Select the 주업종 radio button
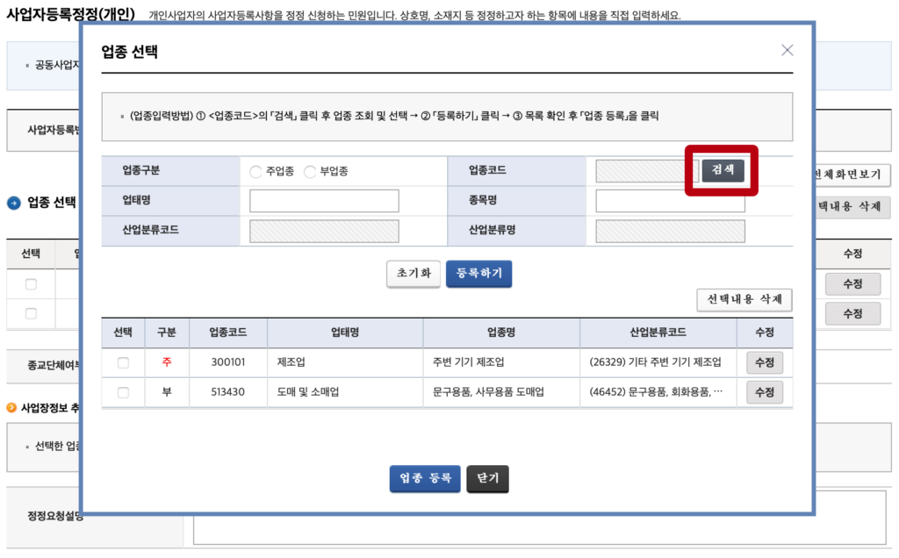 (x=255, y=172)
